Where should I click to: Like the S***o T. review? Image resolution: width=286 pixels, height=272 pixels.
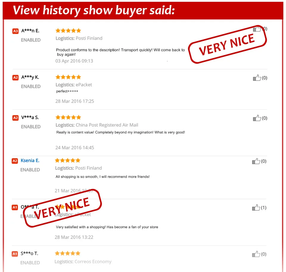point(256,254)
